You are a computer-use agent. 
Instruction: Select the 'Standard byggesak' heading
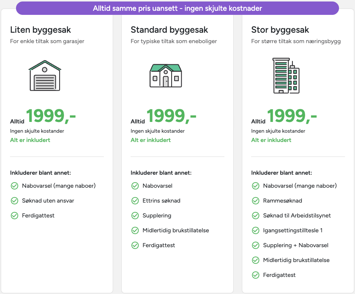pos(169,30)
